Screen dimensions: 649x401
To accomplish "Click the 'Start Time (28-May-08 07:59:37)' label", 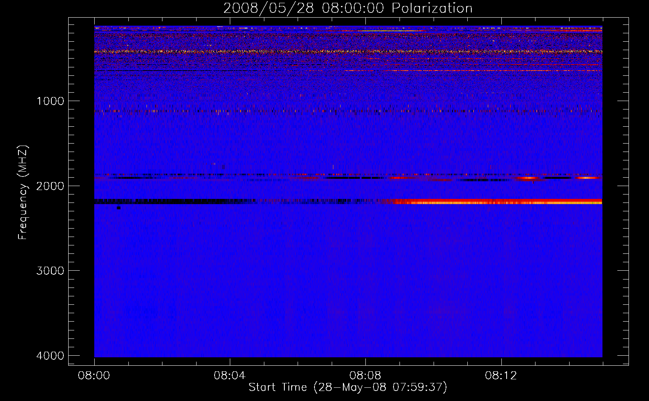I will click(348, 387).
